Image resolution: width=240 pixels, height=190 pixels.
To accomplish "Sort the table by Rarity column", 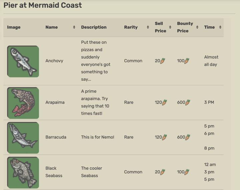I will pos(148,27).
